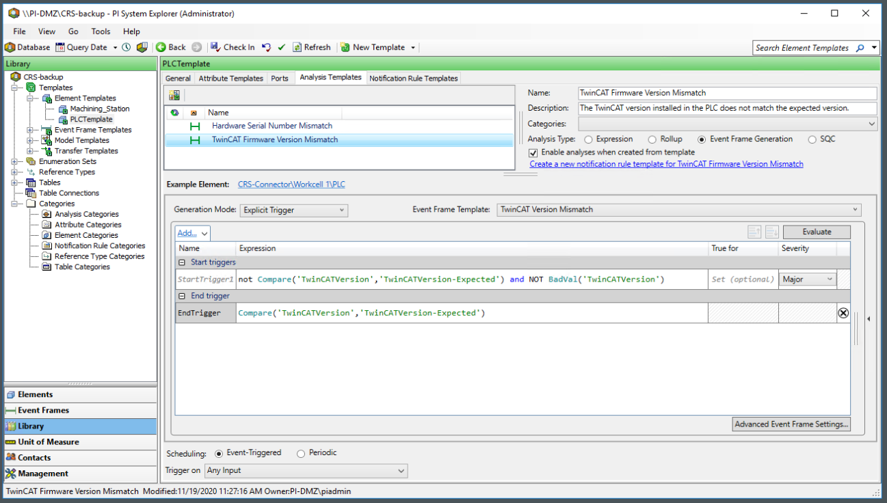Image resolution: width=887 pixels, height=503 pixels.
Task: Click the TwinCAT Firmware Version Mismatch row icon
Action: [x=195, y=139]
